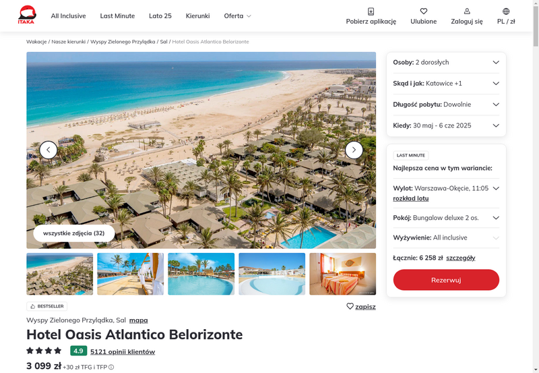Click the red Rezerwuj button
Image resolution: width=539 pixels, height=373 pixels.
[446, 280]
